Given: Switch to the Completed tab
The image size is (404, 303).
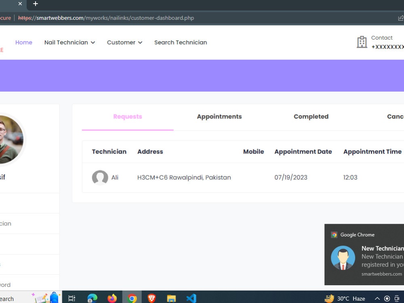Looking at the screenshot, I should [311, 117].
